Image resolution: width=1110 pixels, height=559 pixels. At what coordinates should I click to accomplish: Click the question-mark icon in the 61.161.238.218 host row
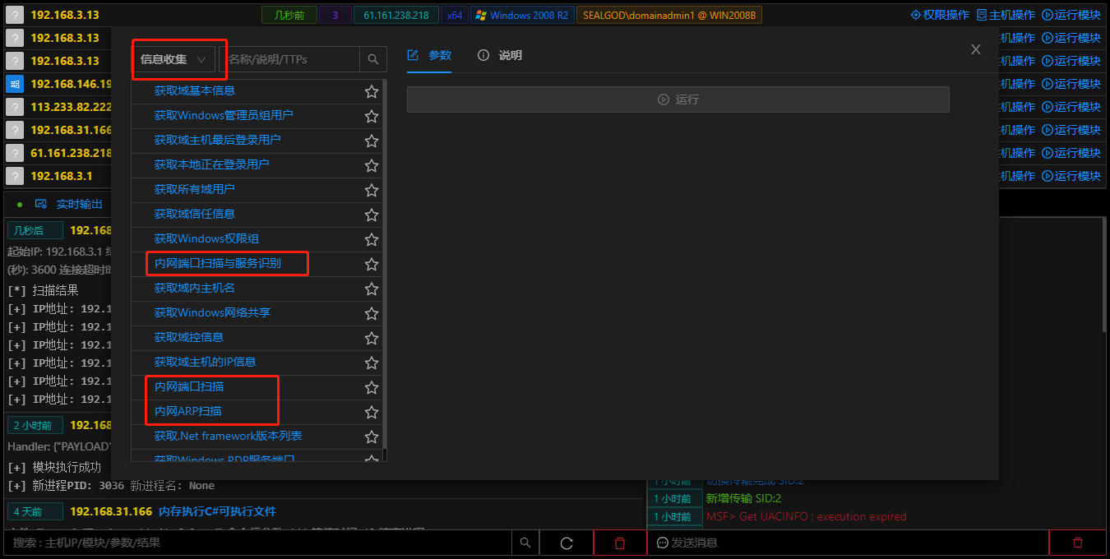15,153
